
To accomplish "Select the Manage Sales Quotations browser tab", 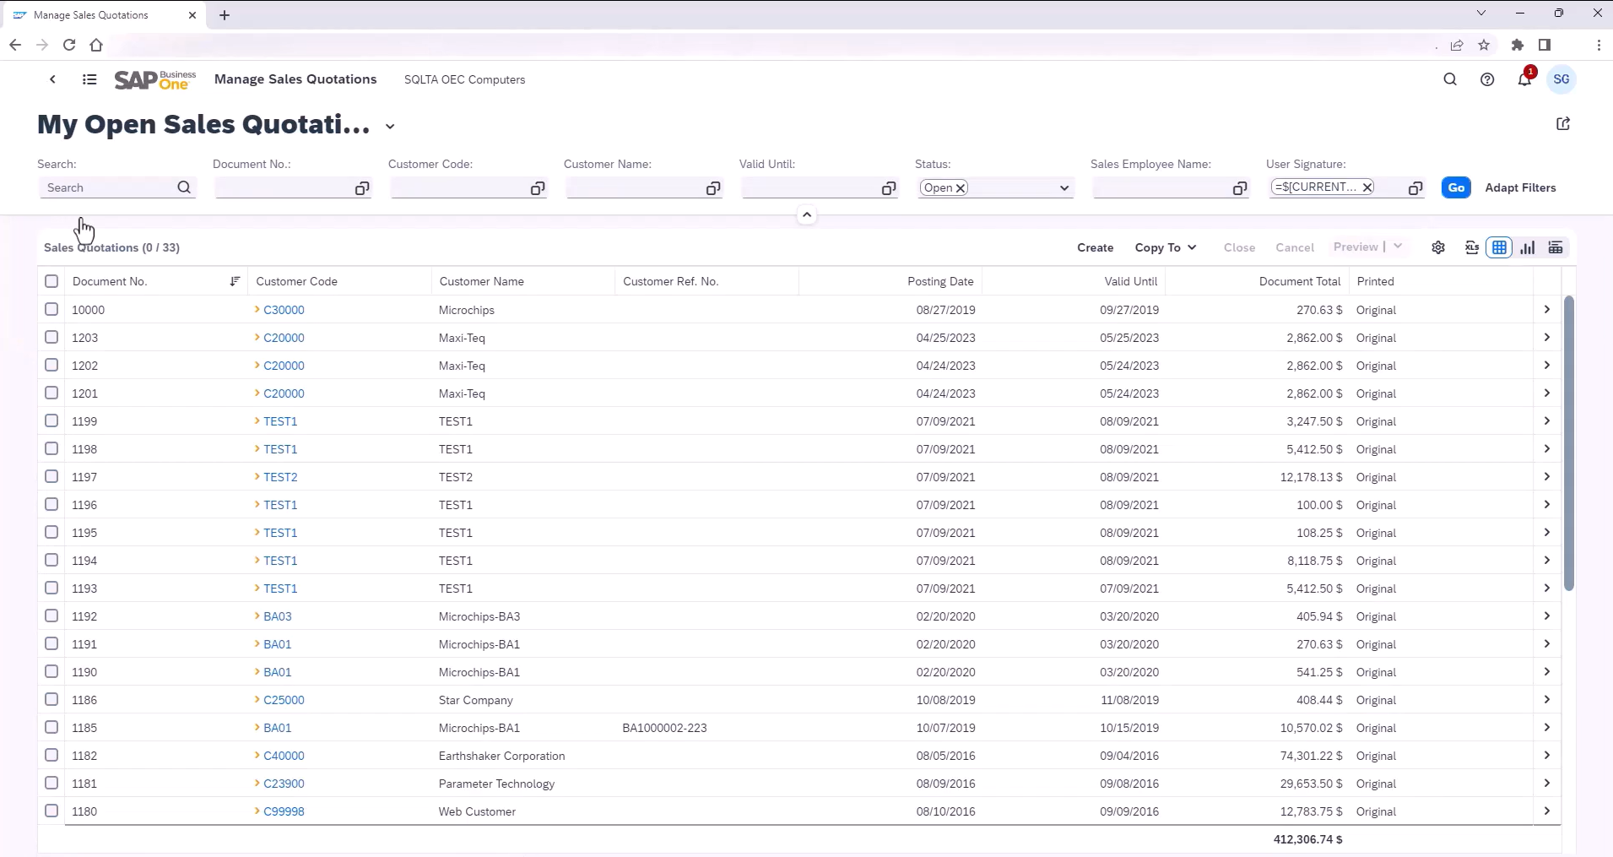I will (103, 15).
